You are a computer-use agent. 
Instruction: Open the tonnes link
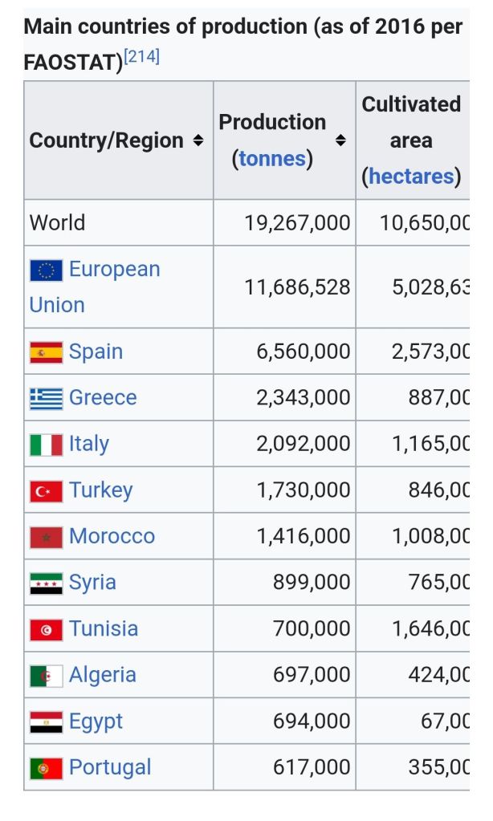(272, 159)
